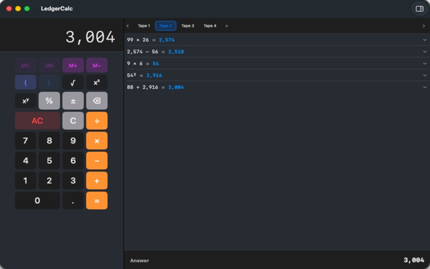Click the result 2,518 on tape
Screen dimensions: 430x269
point(176,52)
